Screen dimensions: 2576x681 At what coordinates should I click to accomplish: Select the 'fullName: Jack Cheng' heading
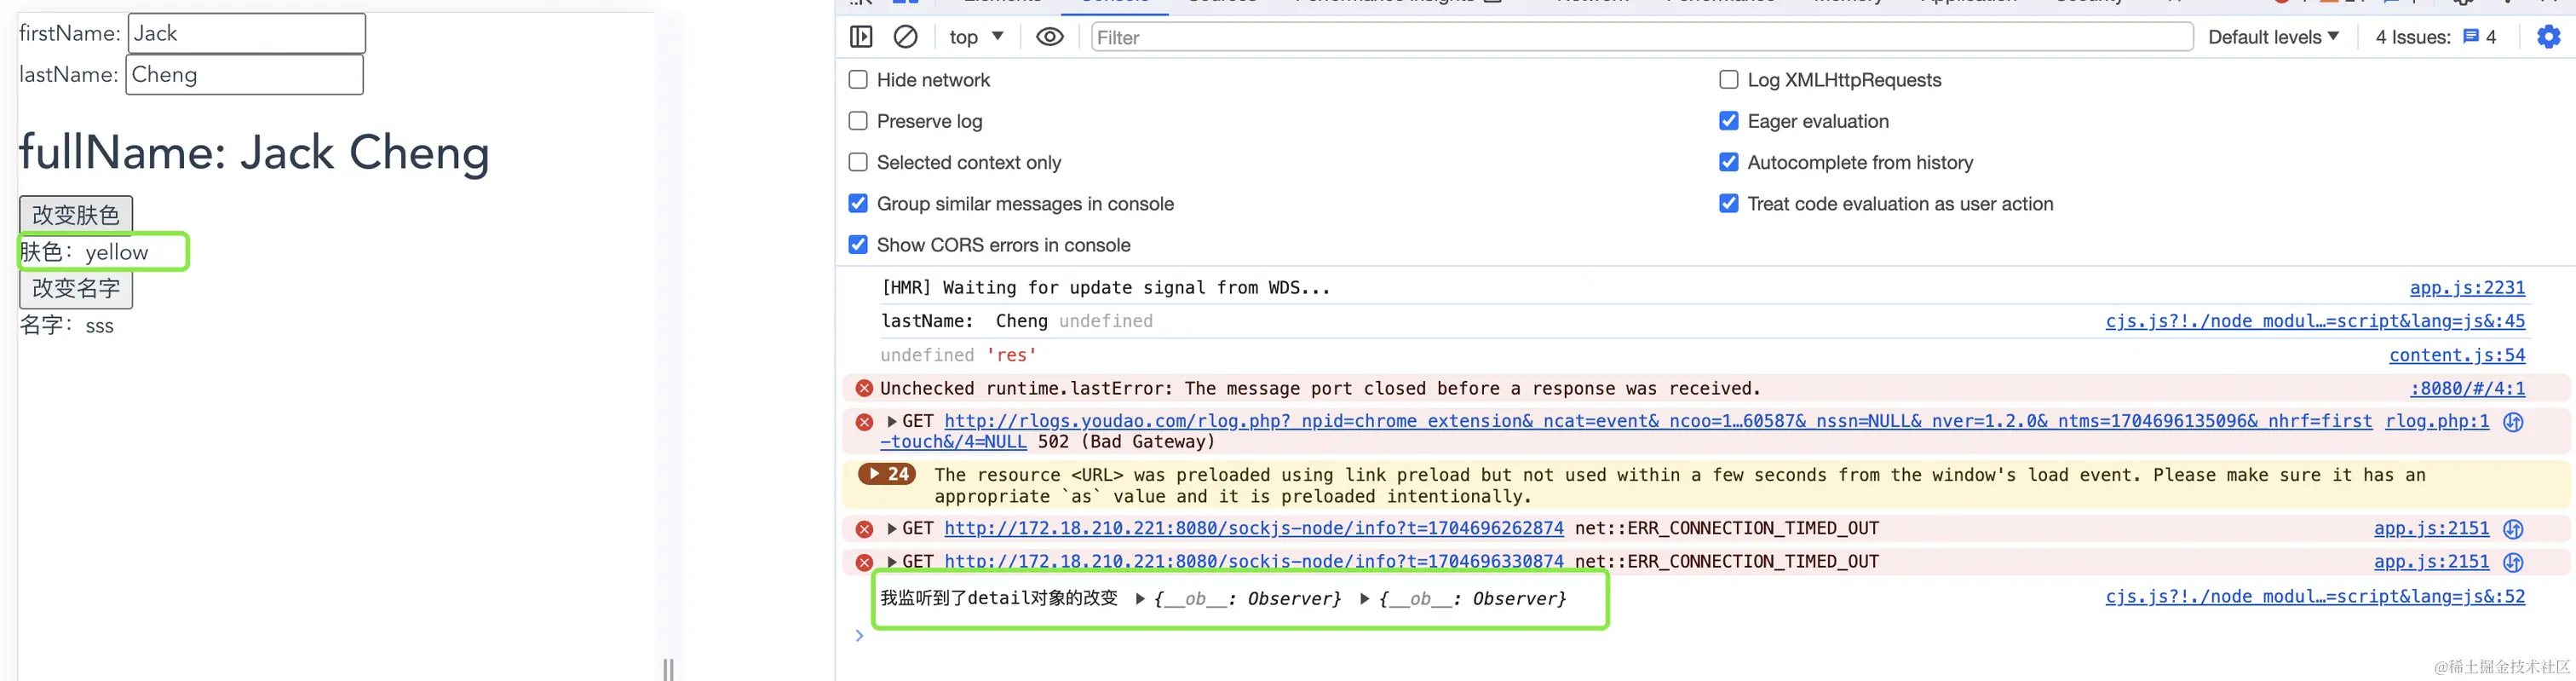point(254,153)
